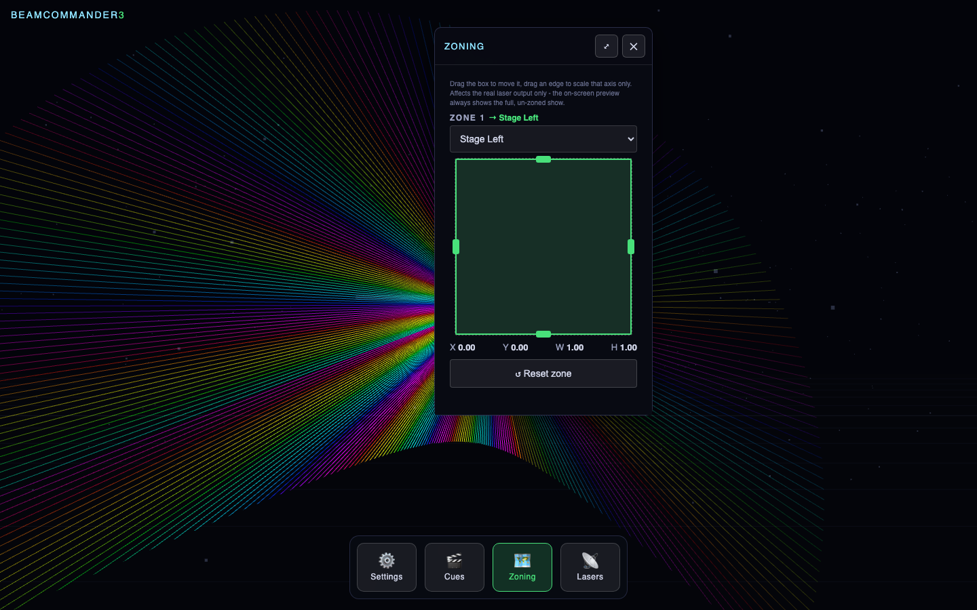Click the right edge handle of the zone box
This screenshot has height=610, width=977.
[x=631, y=247]
